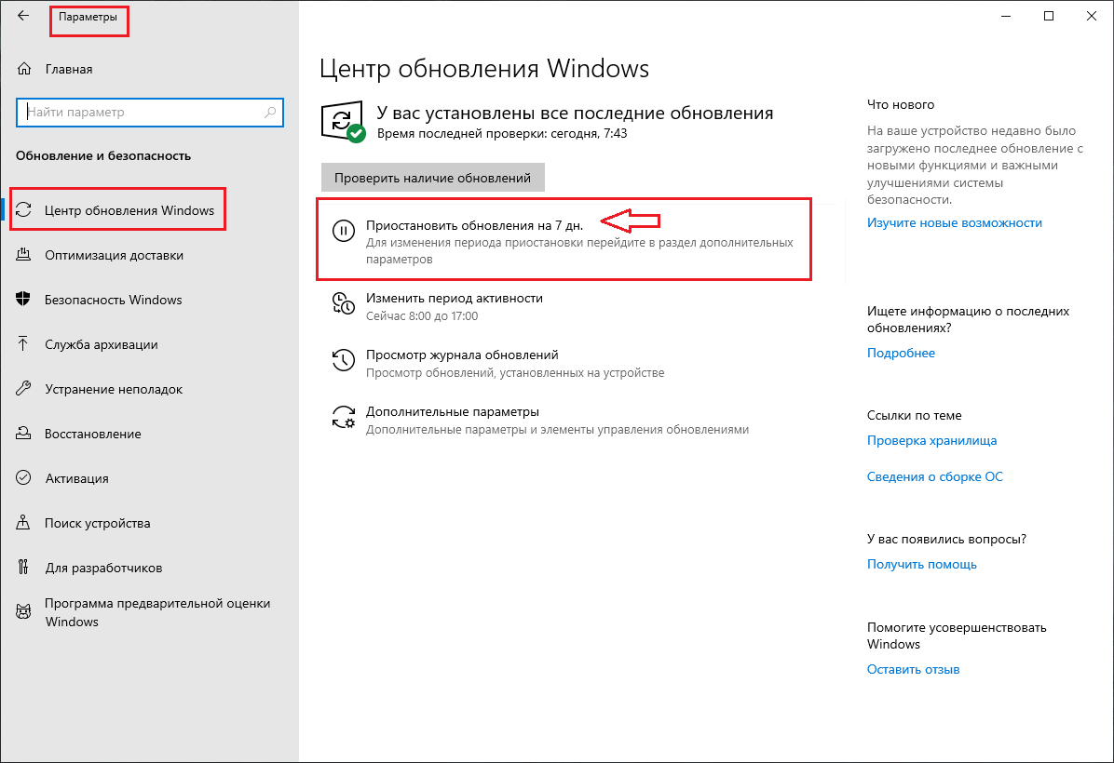Click the Home (Главная) icon
This screenshot has width=1114, height=763.
click(x=25, y=69)
